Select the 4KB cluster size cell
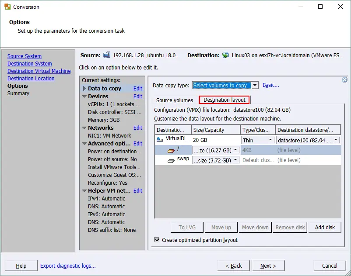This screenshot has width=351, height=276. 258,150
